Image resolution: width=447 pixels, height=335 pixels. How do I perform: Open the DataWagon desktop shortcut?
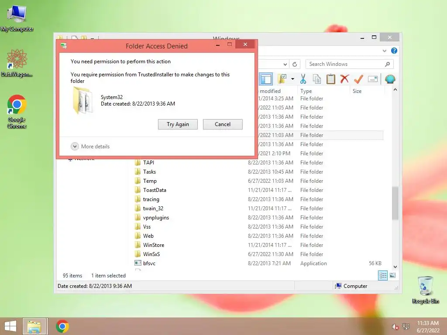click(x=17, y=63)
